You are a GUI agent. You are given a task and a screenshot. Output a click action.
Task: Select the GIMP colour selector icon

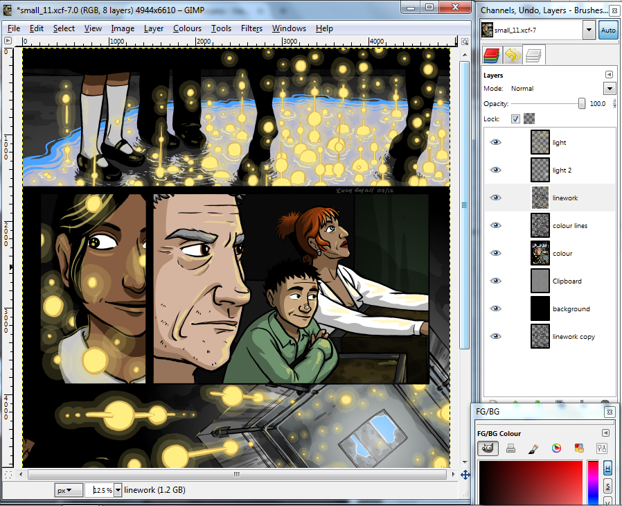488,448
